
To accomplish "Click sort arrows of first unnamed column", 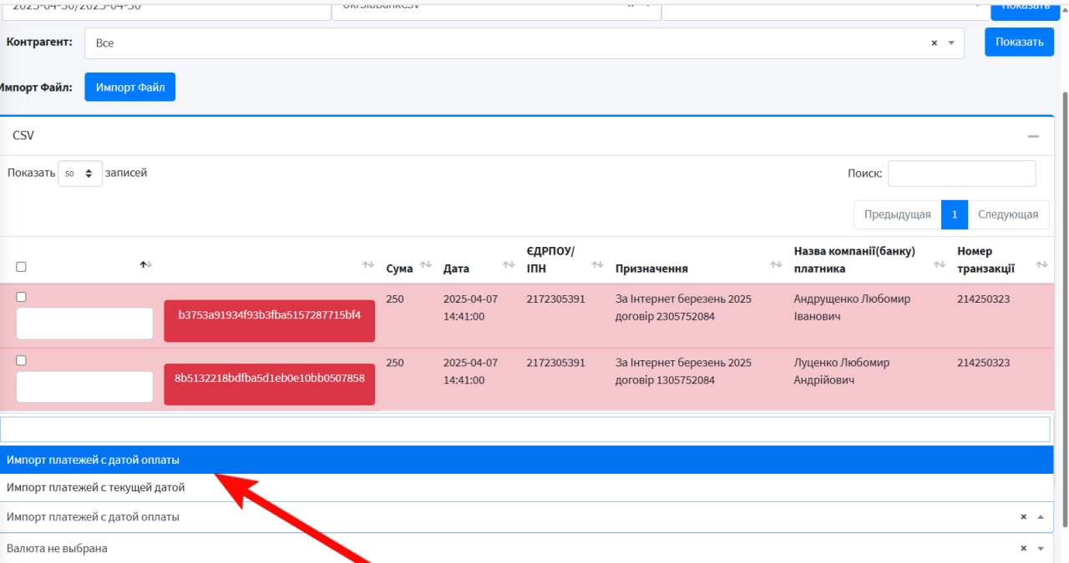I will (x=146, y=264).
